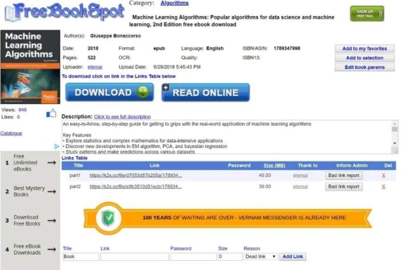The width and height of the screenshot is (403, 270).
Task: Click arrow next to Free Unlimited eBooks
Action: (x=52, y=163)
